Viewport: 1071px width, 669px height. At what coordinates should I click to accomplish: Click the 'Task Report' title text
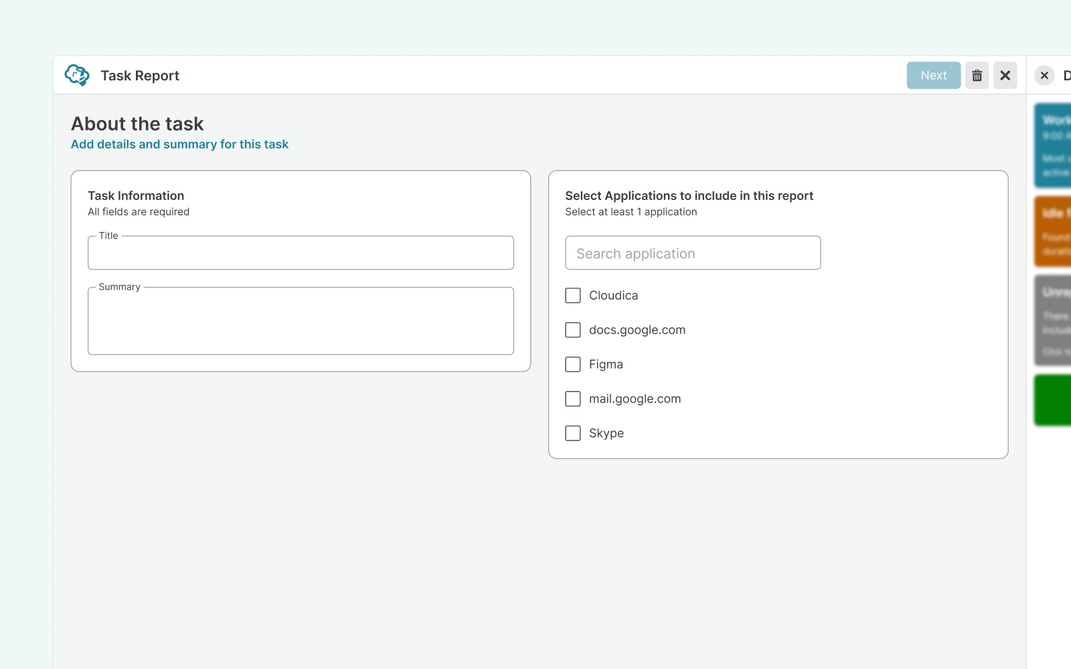[140, 76]
